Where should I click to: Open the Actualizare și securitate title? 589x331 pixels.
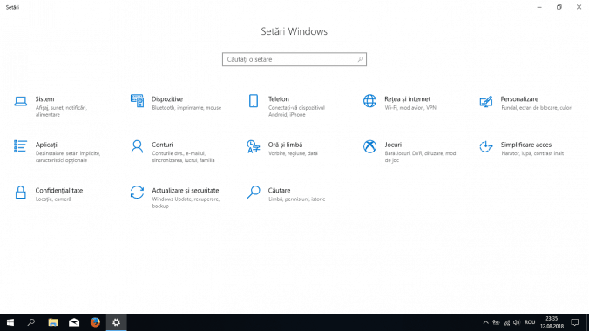186,190
